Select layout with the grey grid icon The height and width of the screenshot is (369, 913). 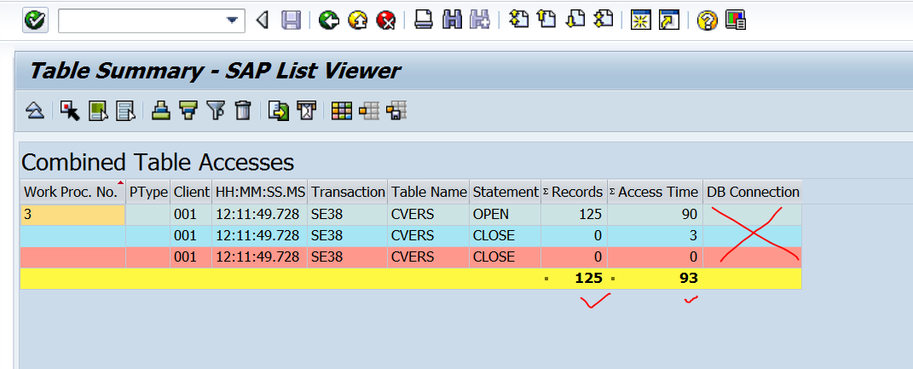[369, 110]
